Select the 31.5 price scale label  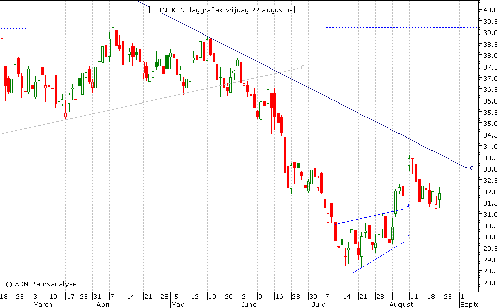point(490,203)
